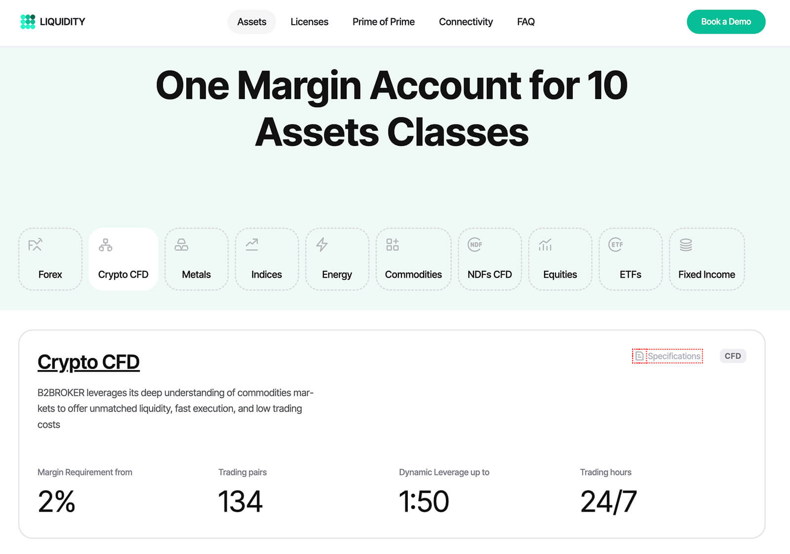Open the Prime of Prime page
790x554 pixels.
384,22
